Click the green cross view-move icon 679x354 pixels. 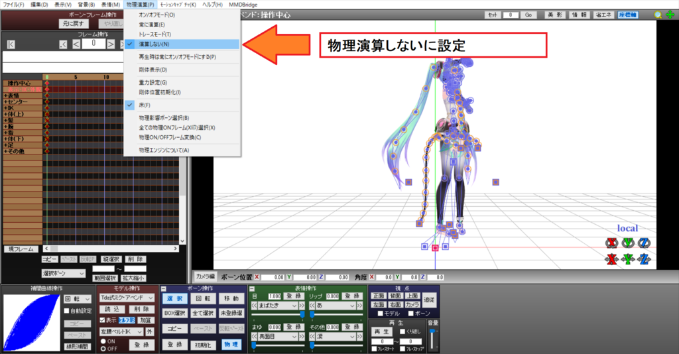670,15
